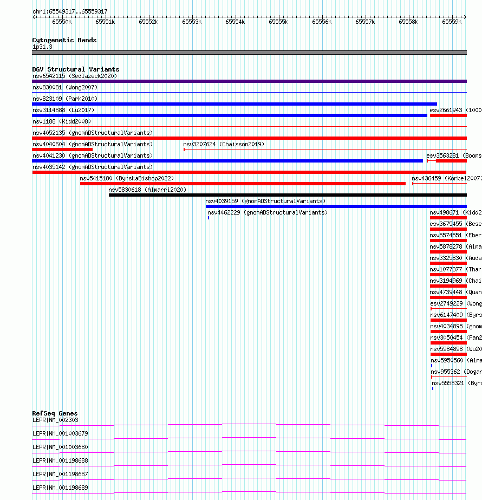Click the 65552k ruler position label
Screen dimensions: 482x500
148,22
